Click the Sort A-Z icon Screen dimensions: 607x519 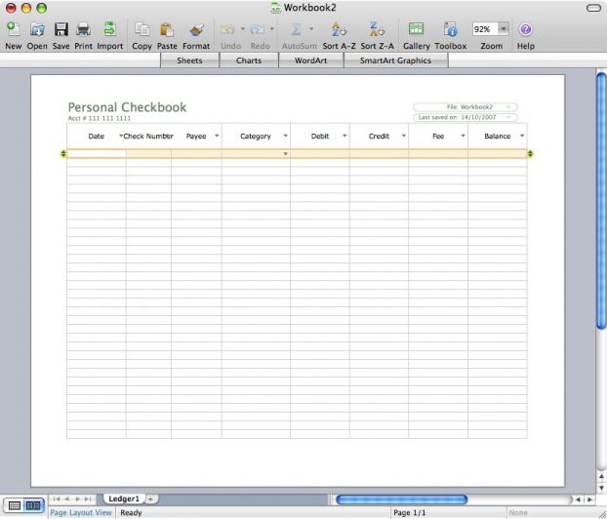point(338,30)
